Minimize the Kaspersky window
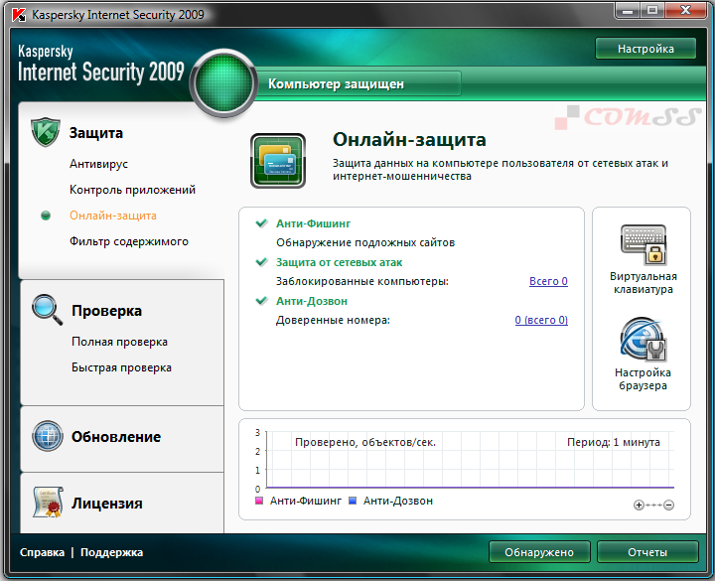Image resolution: width=715 pixels, height=581 pixels. tap(628, 10)
